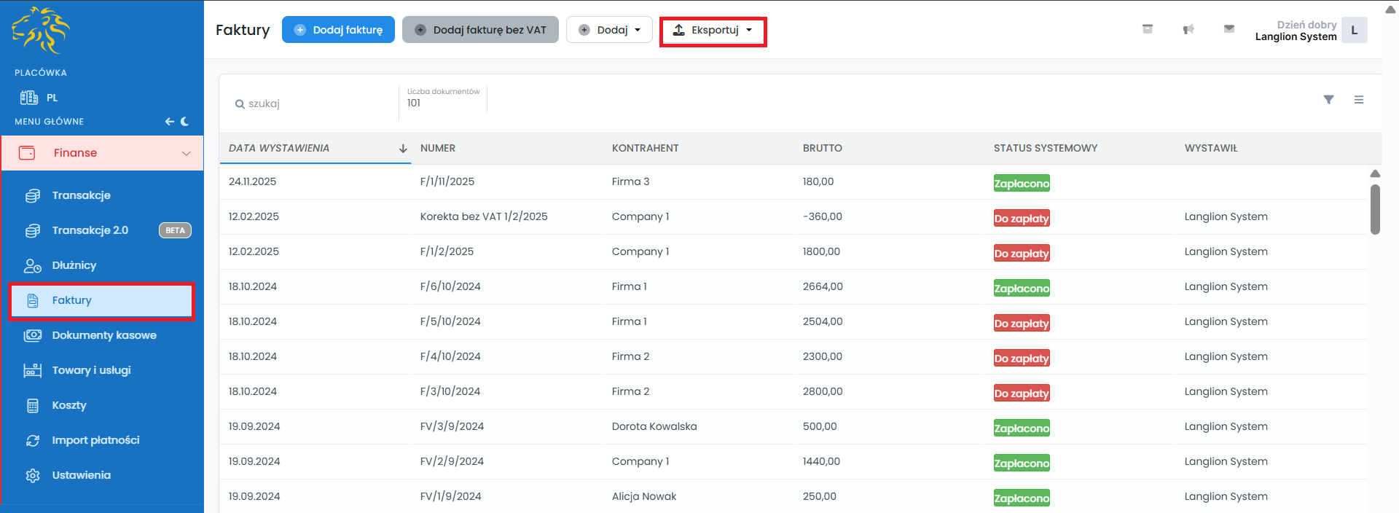This screenshot has width=1399, height=513.
Task: Click the archive box icon in header
Action: tap(1147, 29)
